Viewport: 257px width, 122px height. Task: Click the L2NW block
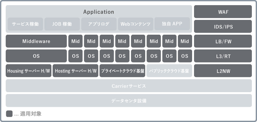click(x=223, y=71)
